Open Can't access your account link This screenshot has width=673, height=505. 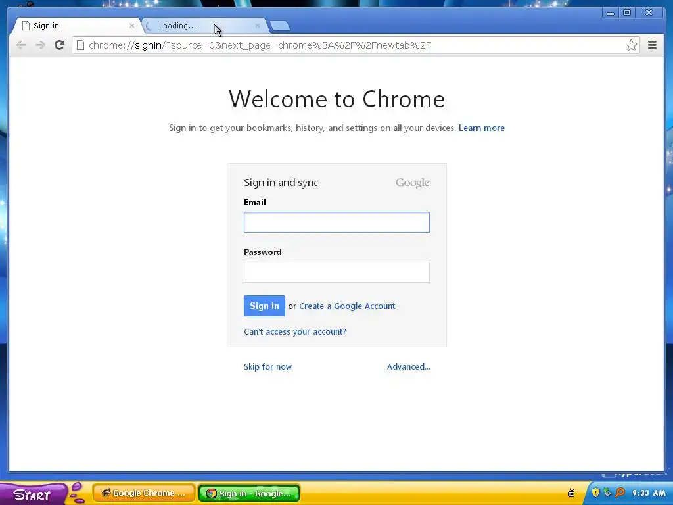(x=295, y=331)
